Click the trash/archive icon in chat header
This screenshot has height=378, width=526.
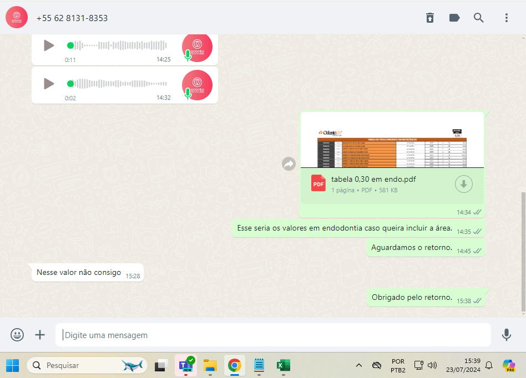(429, 18)
